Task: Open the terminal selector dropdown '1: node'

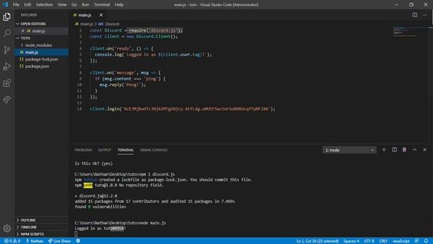Action: click(x=349, y=150)
